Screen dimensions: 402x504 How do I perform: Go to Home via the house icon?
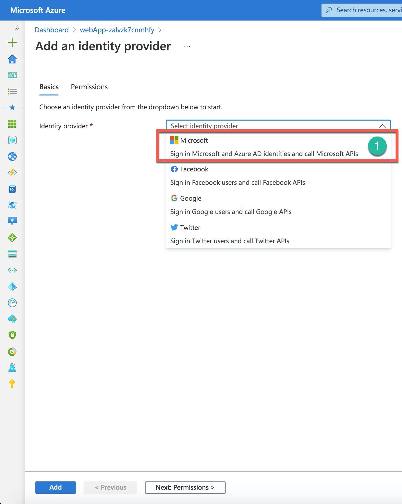click(12, 59)
